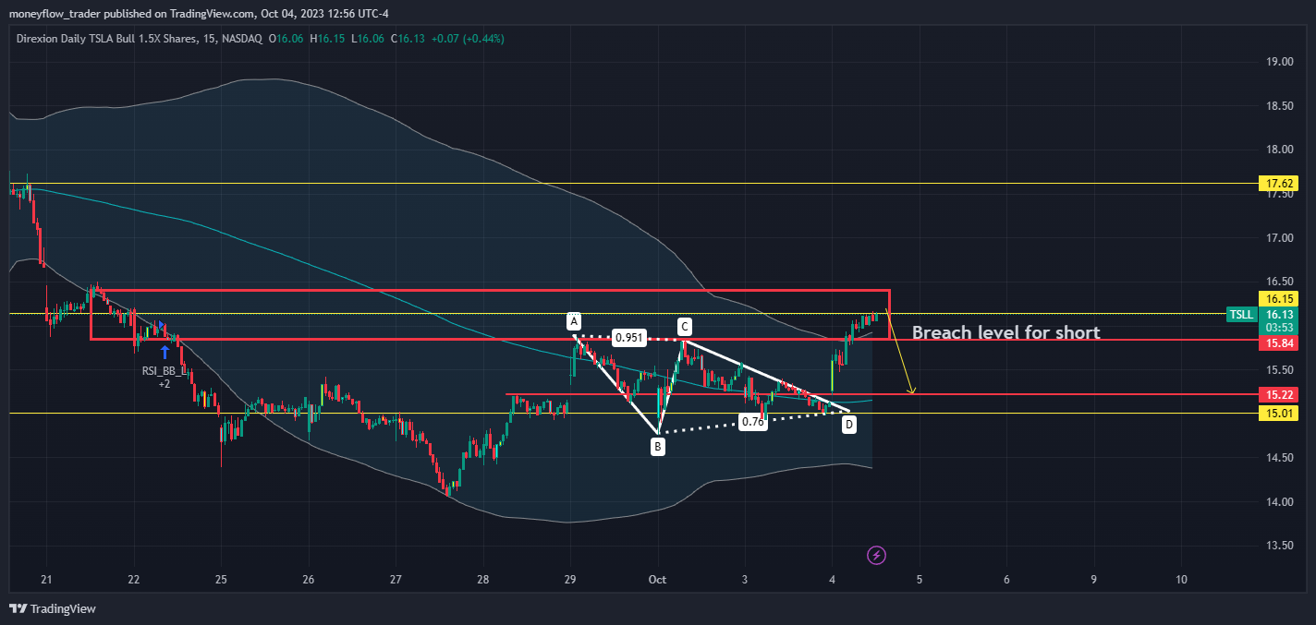
Task: Click the '21' date on the time axis
Action: click(47, 579)
